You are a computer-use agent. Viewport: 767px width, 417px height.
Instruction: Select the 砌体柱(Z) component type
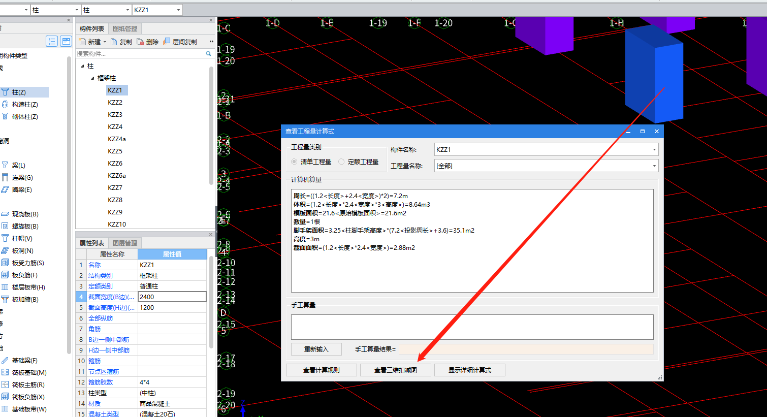coord(24,116)
